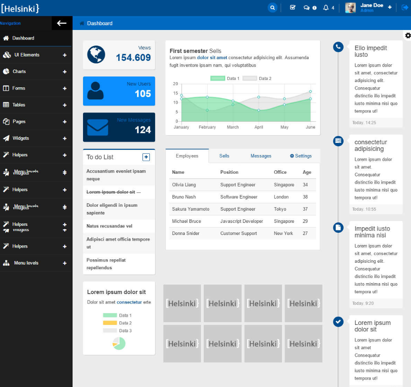Open the notifications bell icon
The height and width of the screenshot is (387, 411).
[x=326, y=7]
